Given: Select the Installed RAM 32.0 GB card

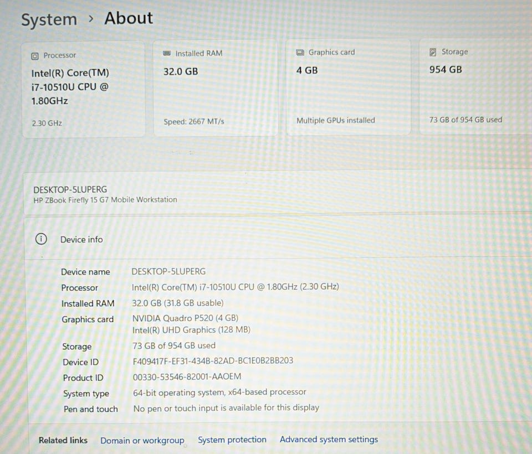Looking at the screenshot, I should (x=216, y=88).
